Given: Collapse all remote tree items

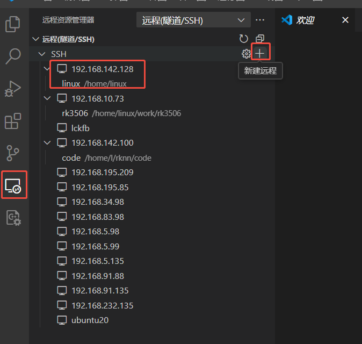Looking at the screenshot, I should click(x=260, y=39).
